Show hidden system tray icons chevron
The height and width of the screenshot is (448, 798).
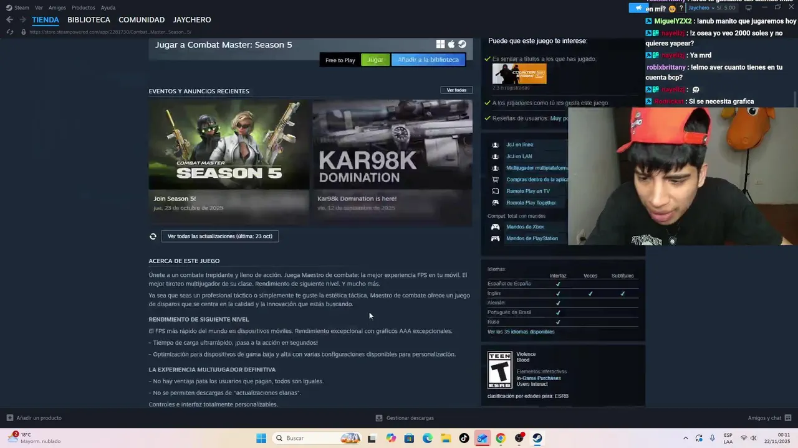(686, 438)
